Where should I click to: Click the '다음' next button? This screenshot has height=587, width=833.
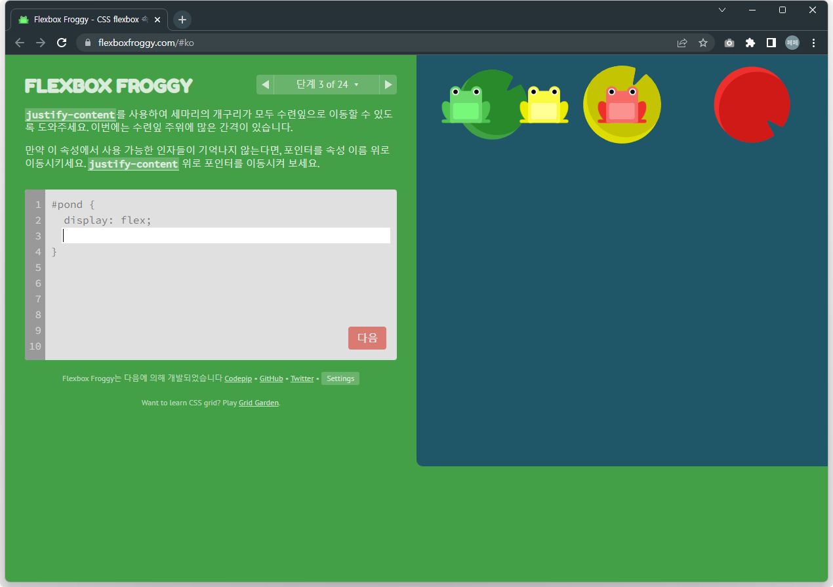367,338
